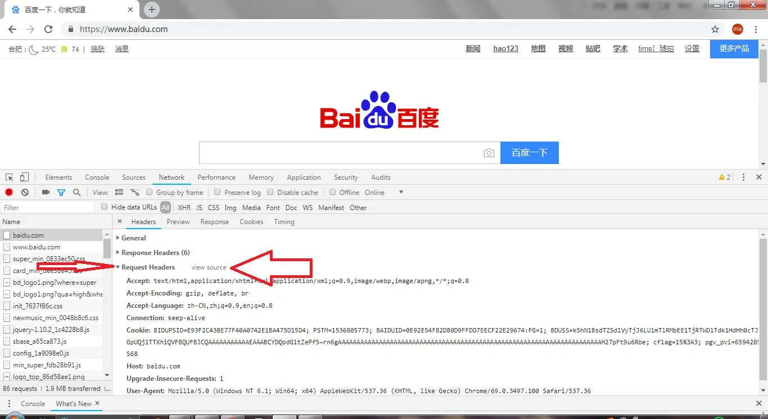Image resolution: width=768 pixels, height=419 pixels.
Task: Open the hao123 link
Action: [505, 49]
